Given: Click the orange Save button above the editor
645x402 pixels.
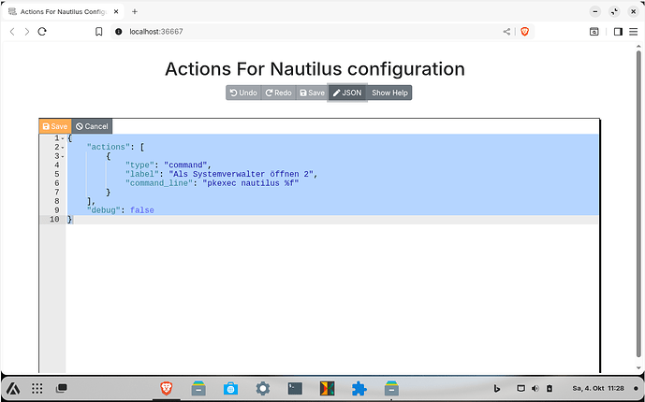Looking at the screenshot, I should 54,126.
